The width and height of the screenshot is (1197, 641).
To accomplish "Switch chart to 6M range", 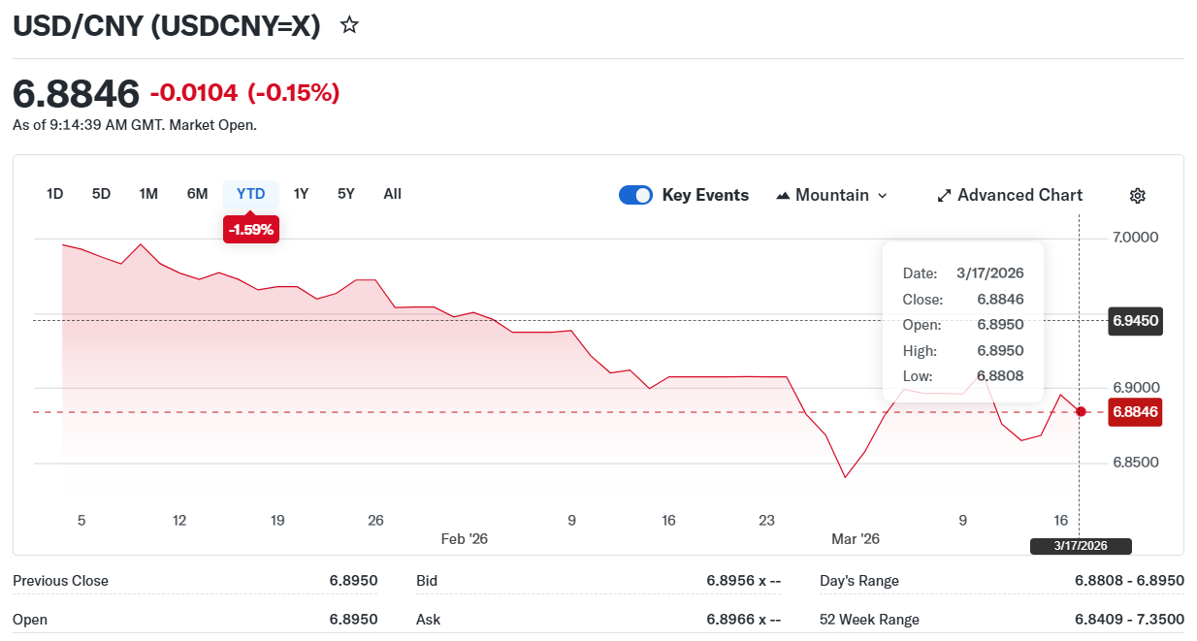I will pos(197,194).
